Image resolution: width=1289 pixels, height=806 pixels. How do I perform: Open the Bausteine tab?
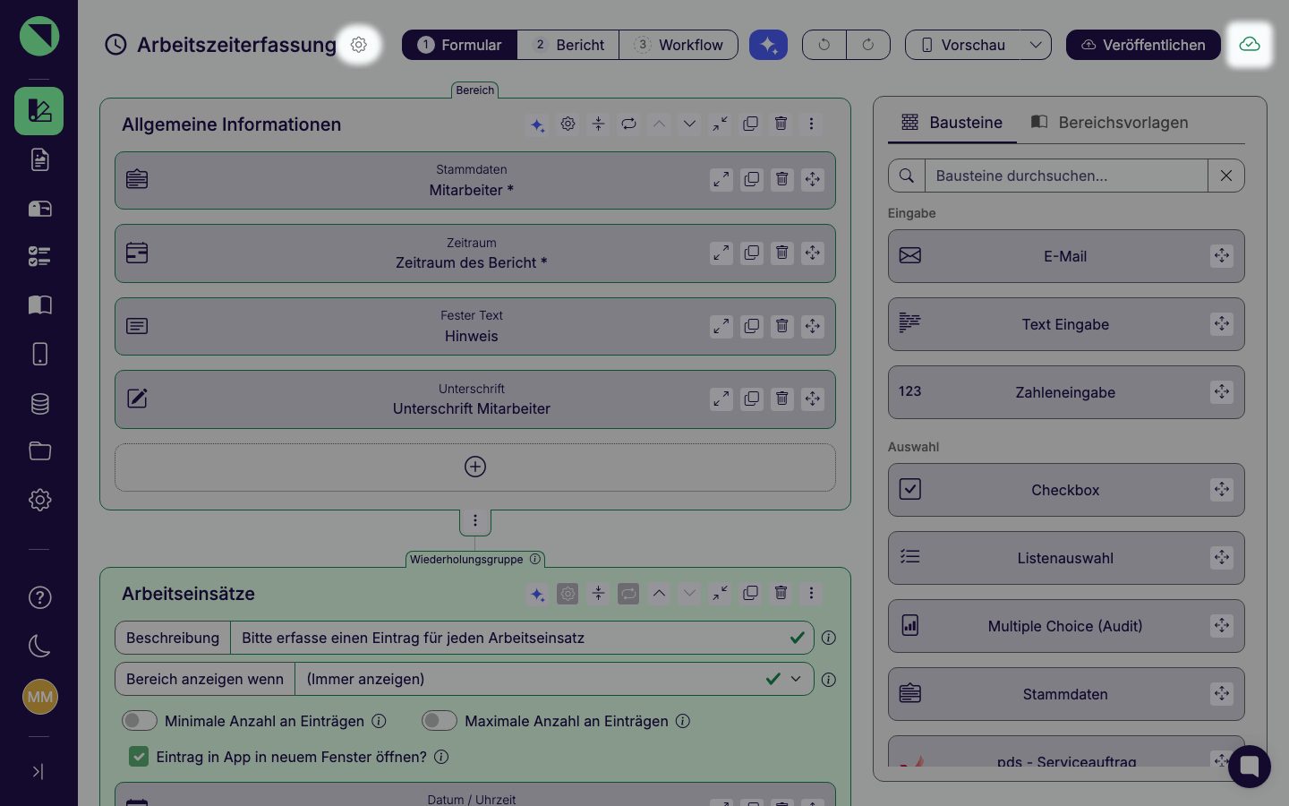(952, 123)
